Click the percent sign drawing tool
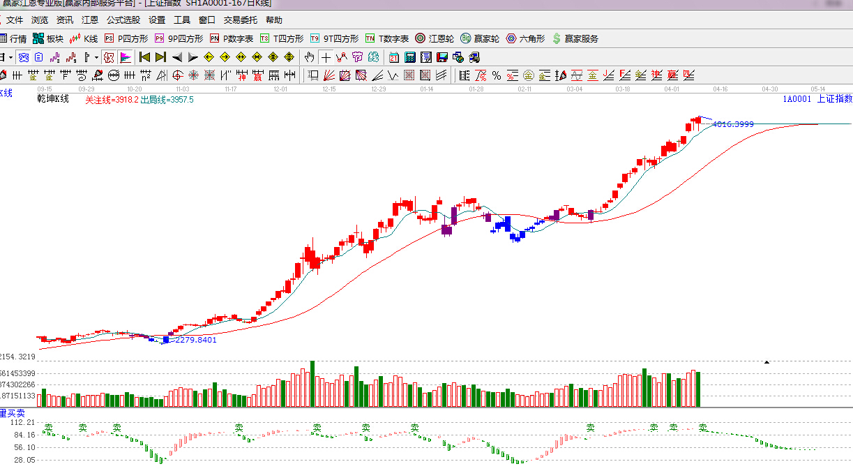853x471 pixels. [497, 75]
